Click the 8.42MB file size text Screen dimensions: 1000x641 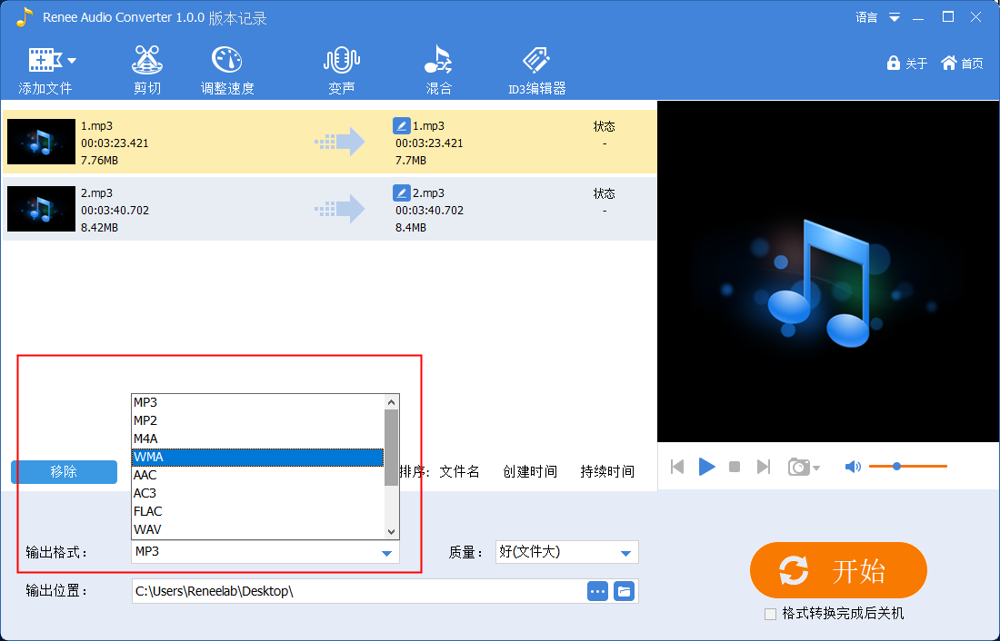click(99, 228)
